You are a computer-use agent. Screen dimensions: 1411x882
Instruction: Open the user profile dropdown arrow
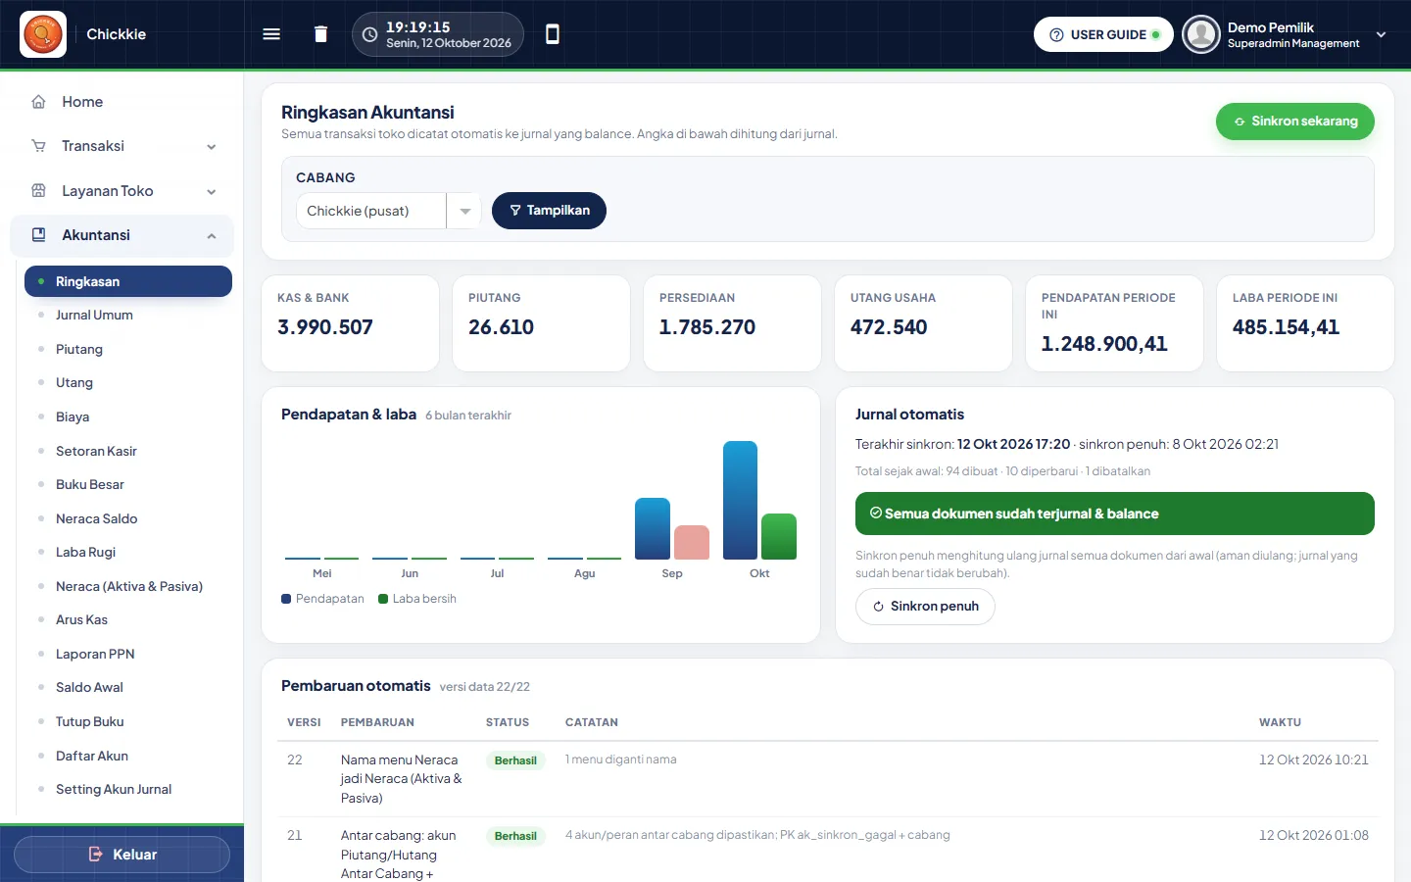[1382, 34]
